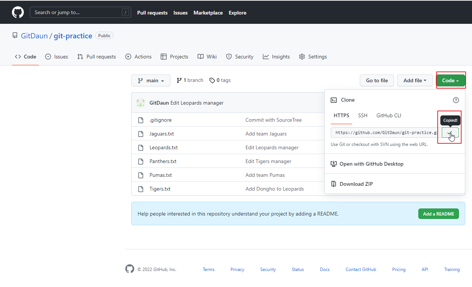The width and height of the screenshot is (472, 287).
Task: Open the Security footer link
Action: click(x=268, y=270)
